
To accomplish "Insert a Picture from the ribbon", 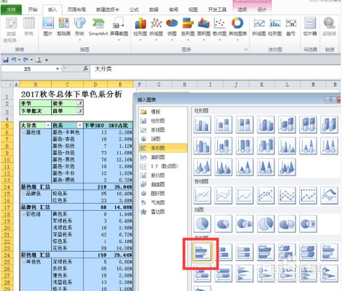I will coord(48,27).
